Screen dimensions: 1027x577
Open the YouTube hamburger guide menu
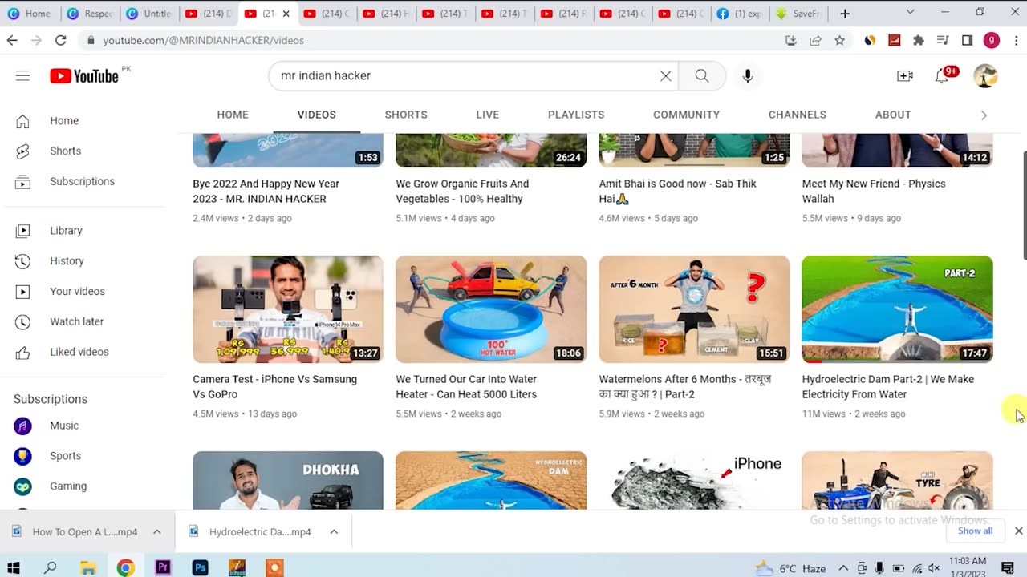coord(22,75)
